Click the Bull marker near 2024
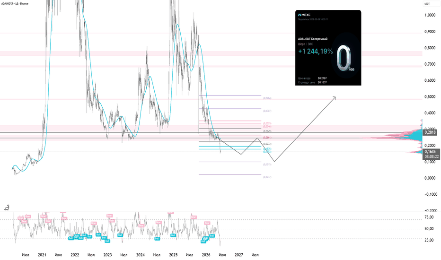Screen dimensions: 441x260 coord(157,239)
